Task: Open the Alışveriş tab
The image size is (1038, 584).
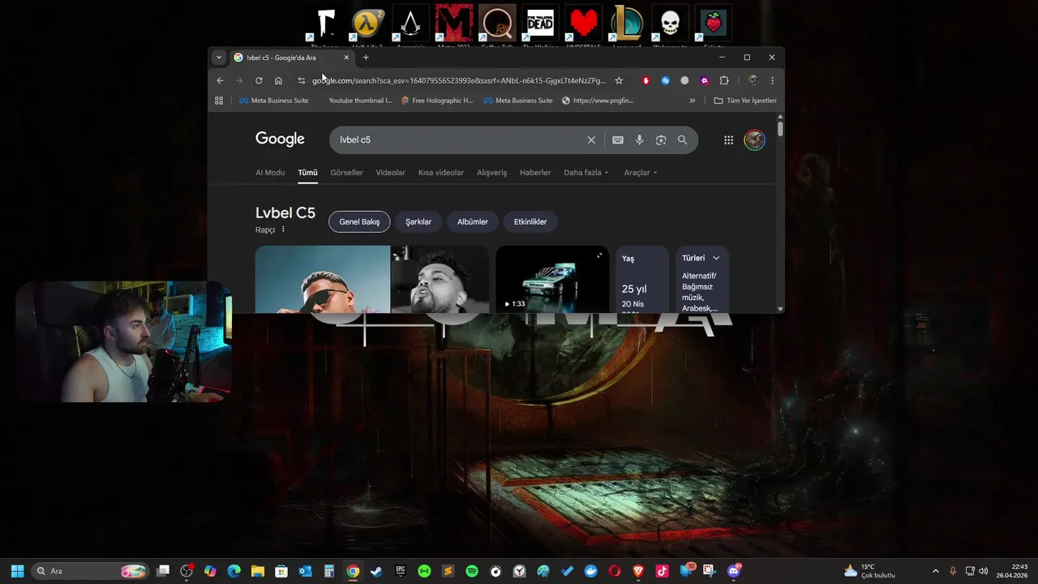Action: coord(491,172)
